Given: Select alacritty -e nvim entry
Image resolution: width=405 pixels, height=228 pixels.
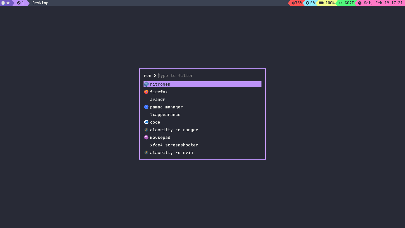Looking at the screenshot, I should 202,153.
